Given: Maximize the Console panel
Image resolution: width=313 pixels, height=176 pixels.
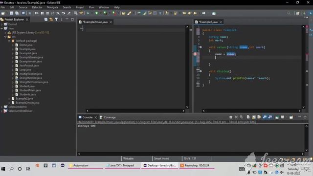Looking at the screenshot, I should pos(305,117).
